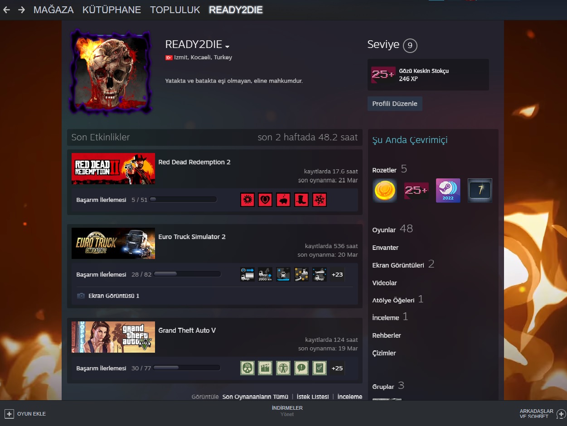Click the back navigation arrow

(6, 10)
